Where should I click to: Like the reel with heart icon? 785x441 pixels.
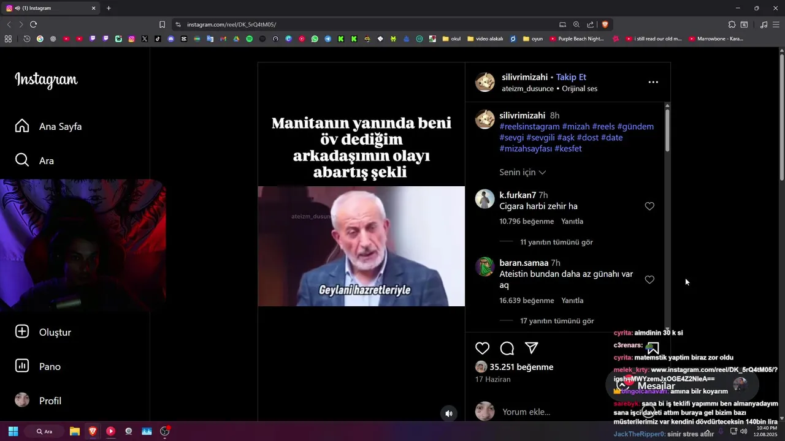pyautogui.click(x=483, y=348)
